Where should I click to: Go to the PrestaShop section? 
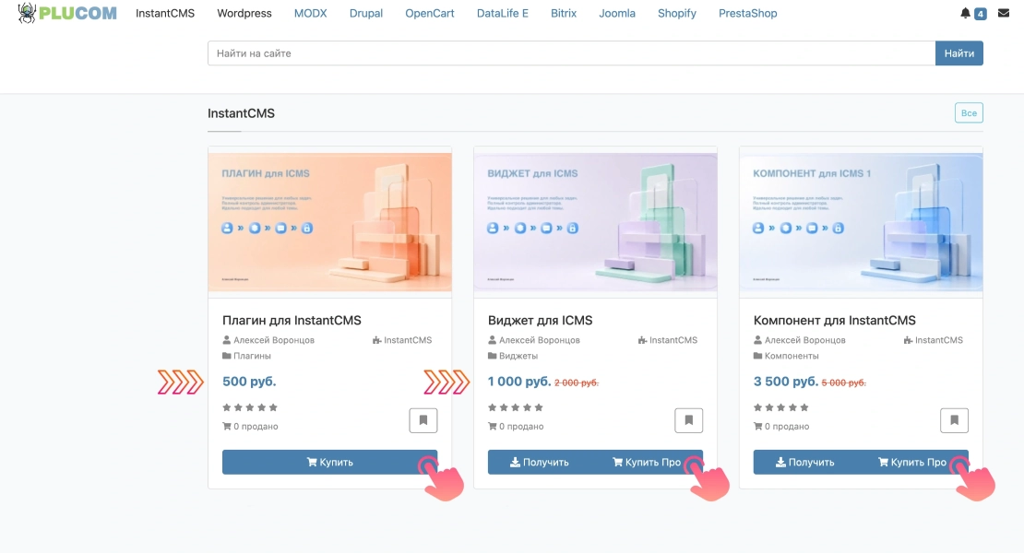click(748, 13)
